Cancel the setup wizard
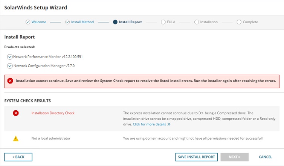Image resolution: width=284 pixels, height=166 pixels. [265, 157]
